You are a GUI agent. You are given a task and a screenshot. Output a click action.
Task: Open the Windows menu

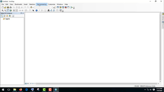tap(60, 4)
